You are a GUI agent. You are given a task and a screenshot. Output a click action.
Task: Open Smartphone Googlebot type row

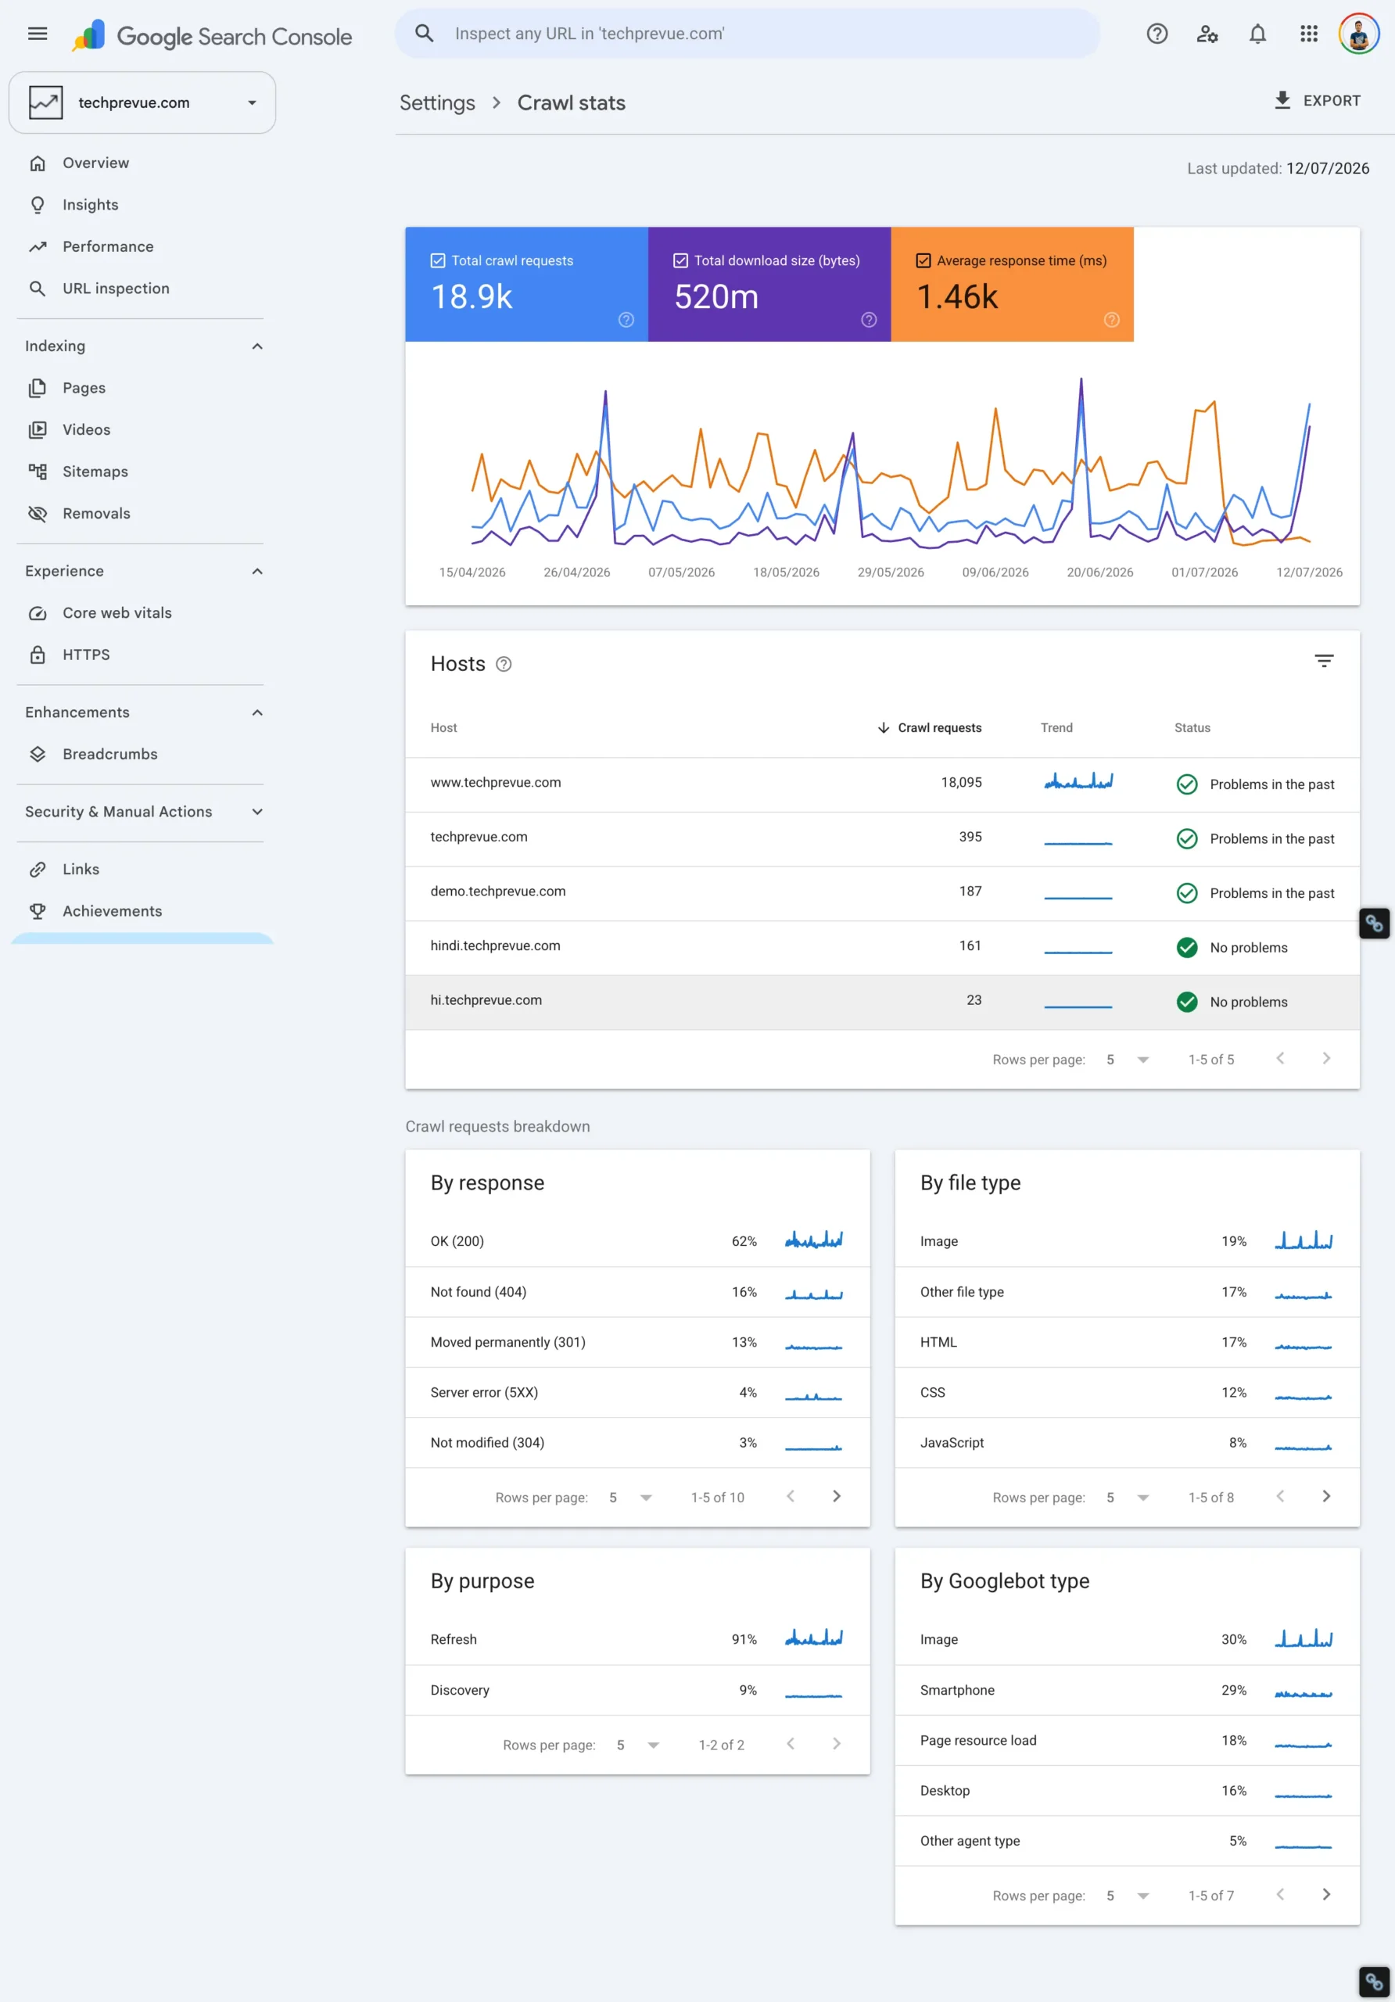pyautogui.click(x=1128, y=1690)
